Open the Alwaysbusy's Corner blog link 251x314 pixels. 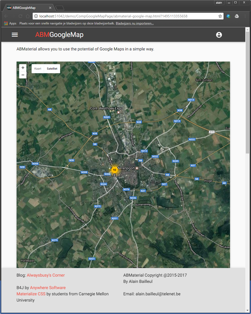coord(46,275)
